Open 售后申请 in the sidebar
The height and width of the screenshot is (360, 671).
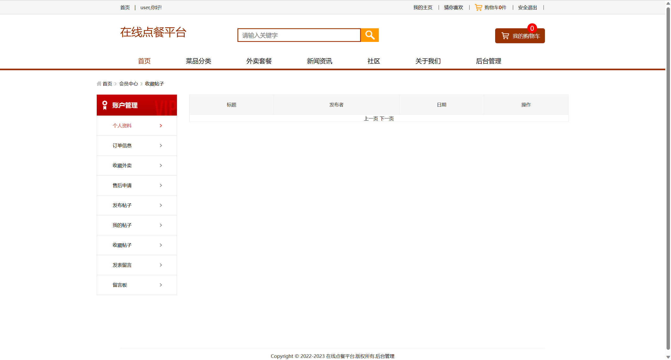click(x=122, y=185)
